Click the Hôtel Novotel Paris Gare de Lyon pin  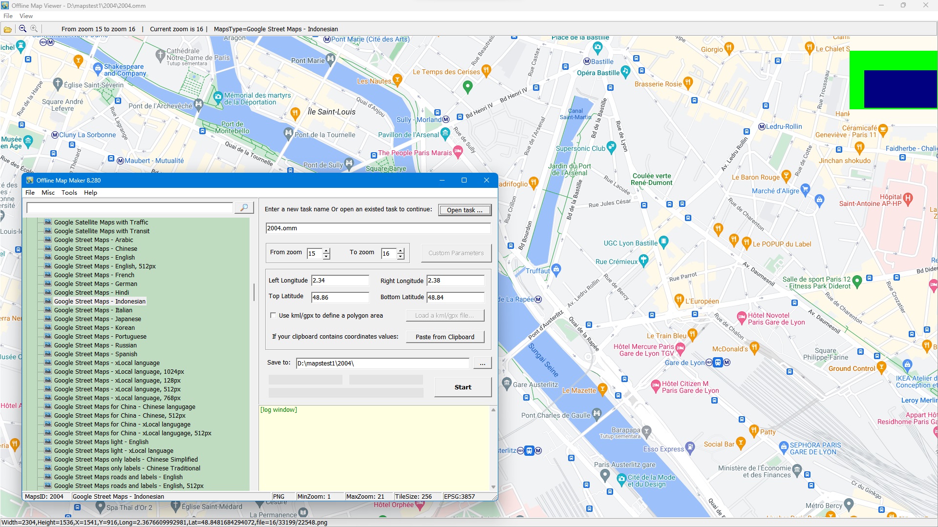pos(742,317)
